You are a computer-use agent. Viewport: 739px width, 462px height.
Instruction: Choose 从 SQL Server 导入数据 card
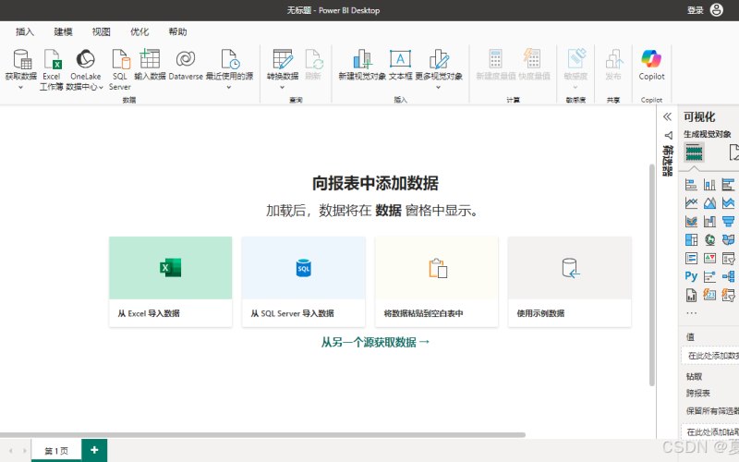304,282
